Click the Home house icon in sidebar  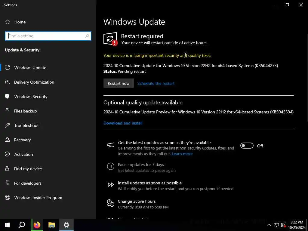pyautogui.click(x=8, y=22)
